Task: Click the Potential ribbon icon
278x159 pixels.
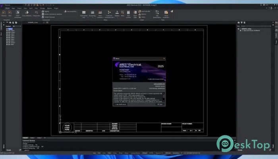Action: (117, 12)
